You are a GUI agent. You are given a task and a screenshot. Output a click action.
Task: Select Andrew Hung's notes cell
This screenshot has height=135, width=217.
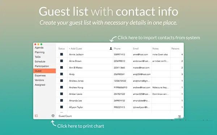[161, 87]
